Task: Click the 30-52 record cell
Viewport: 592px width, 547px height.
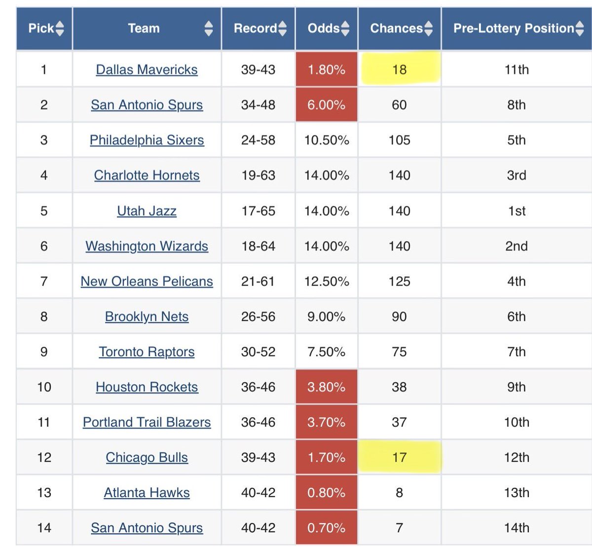Action: 258,352
